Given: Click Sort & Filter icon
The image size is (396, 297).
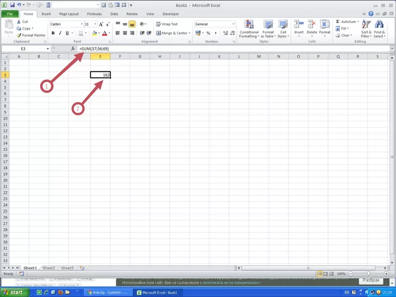Looking at the screenshot, I should (366, 24).
